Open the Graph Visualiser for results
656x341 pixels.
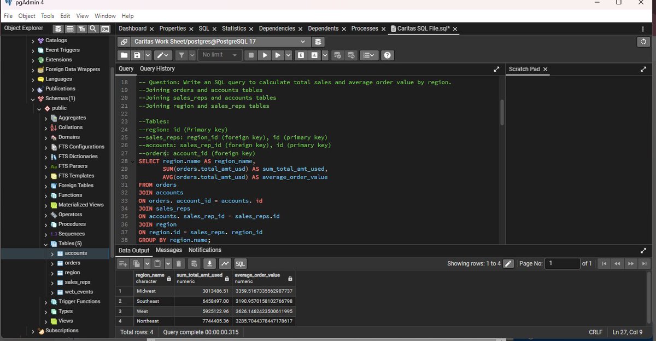tap(225, 264)
